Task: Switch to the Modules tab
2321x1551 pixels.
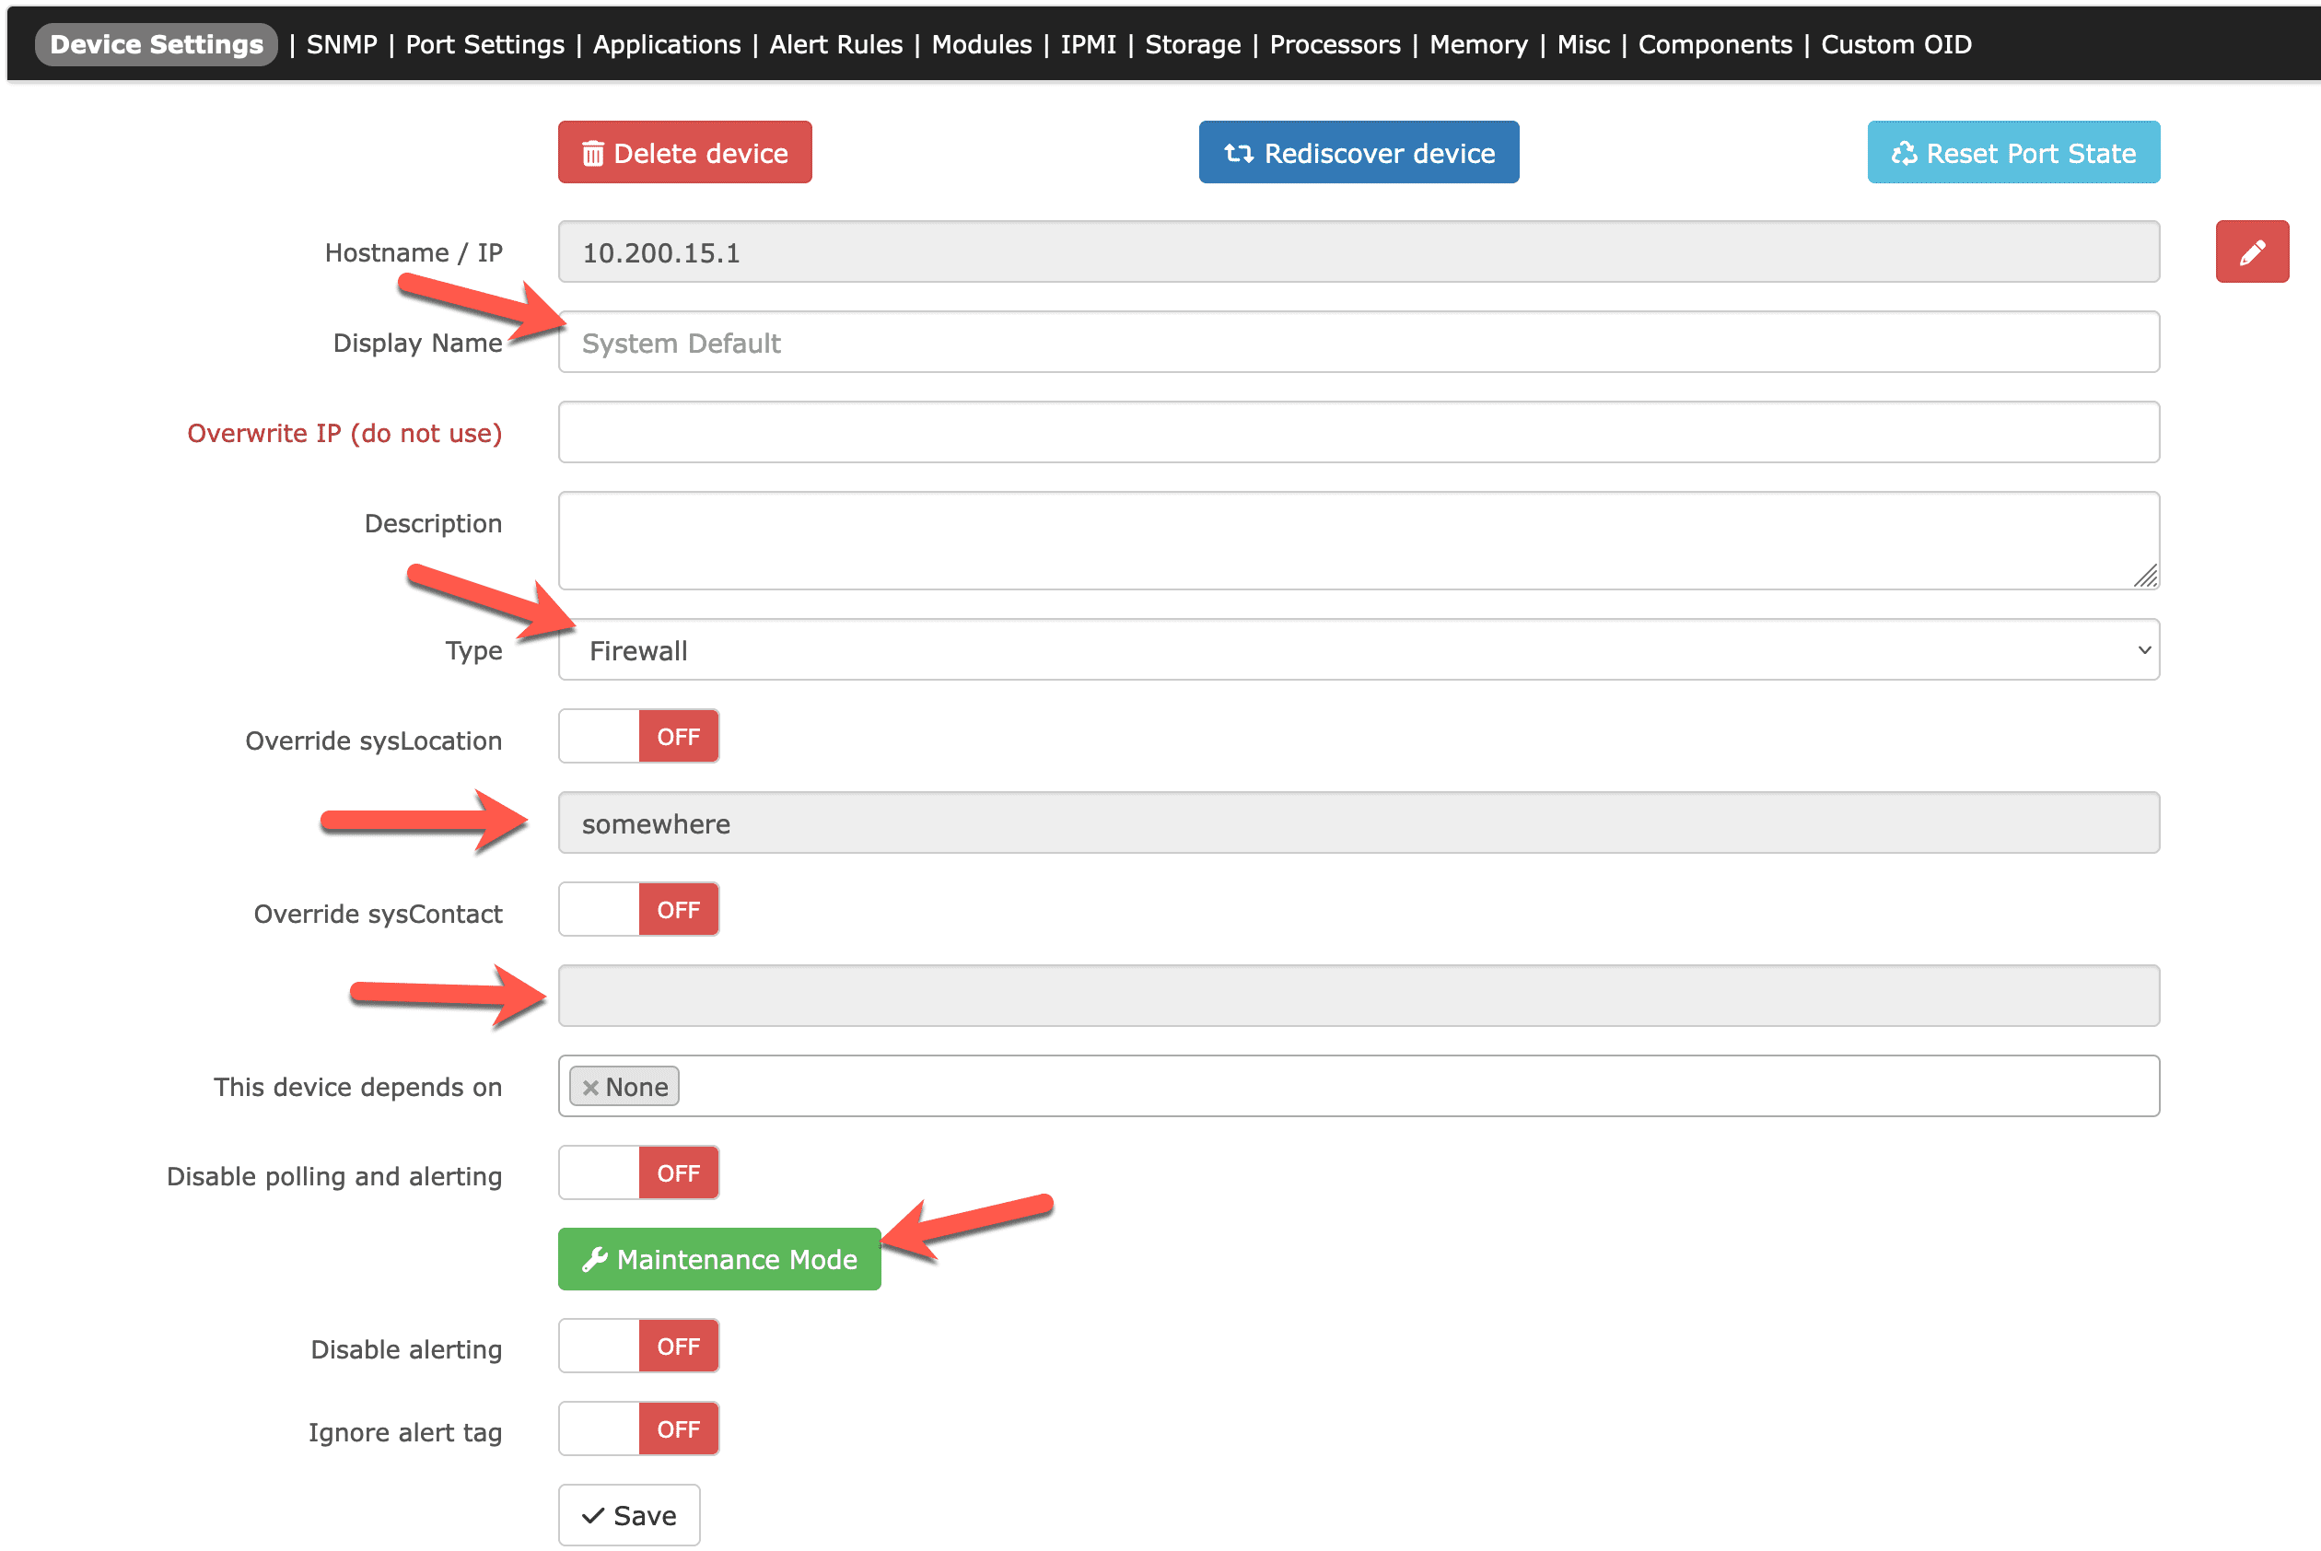Action: click(x=981, y=44)
